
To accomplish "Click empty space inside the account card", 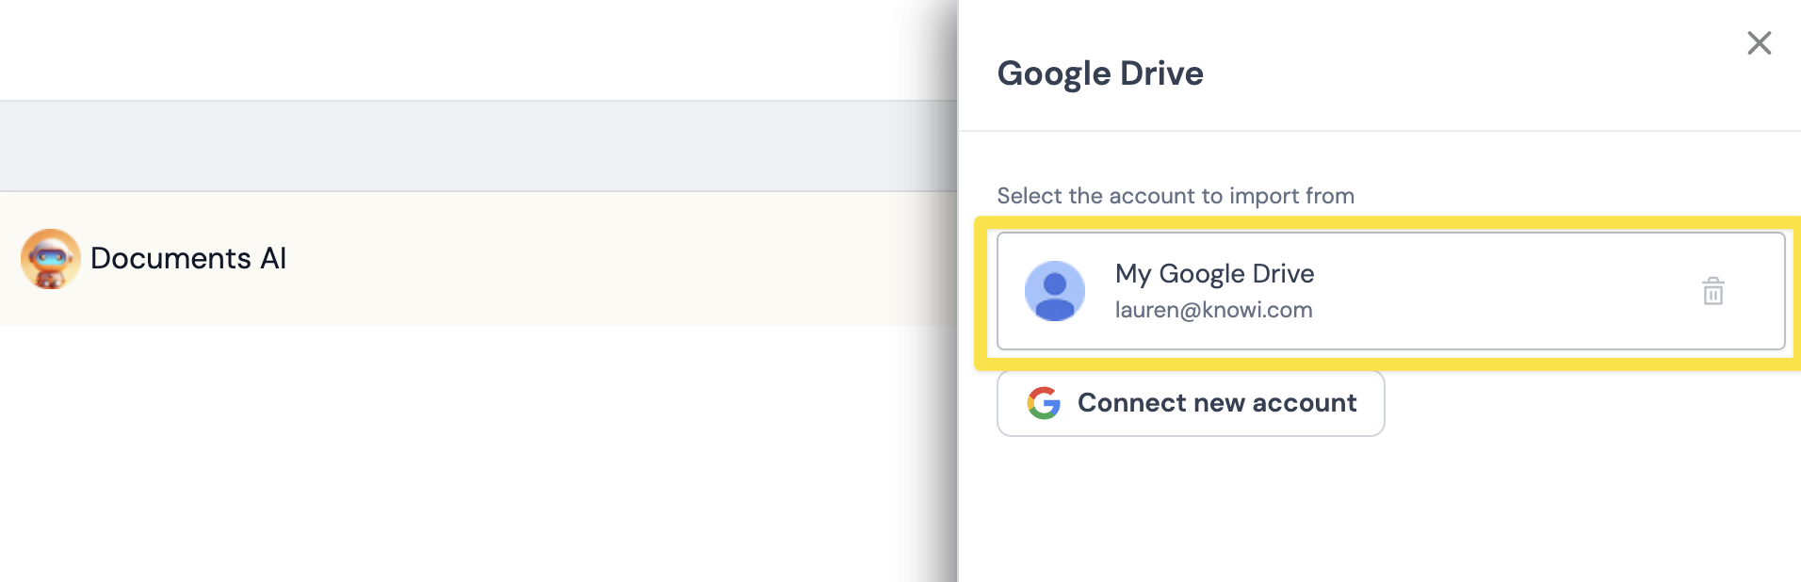I will click(x=1507, y=291).
